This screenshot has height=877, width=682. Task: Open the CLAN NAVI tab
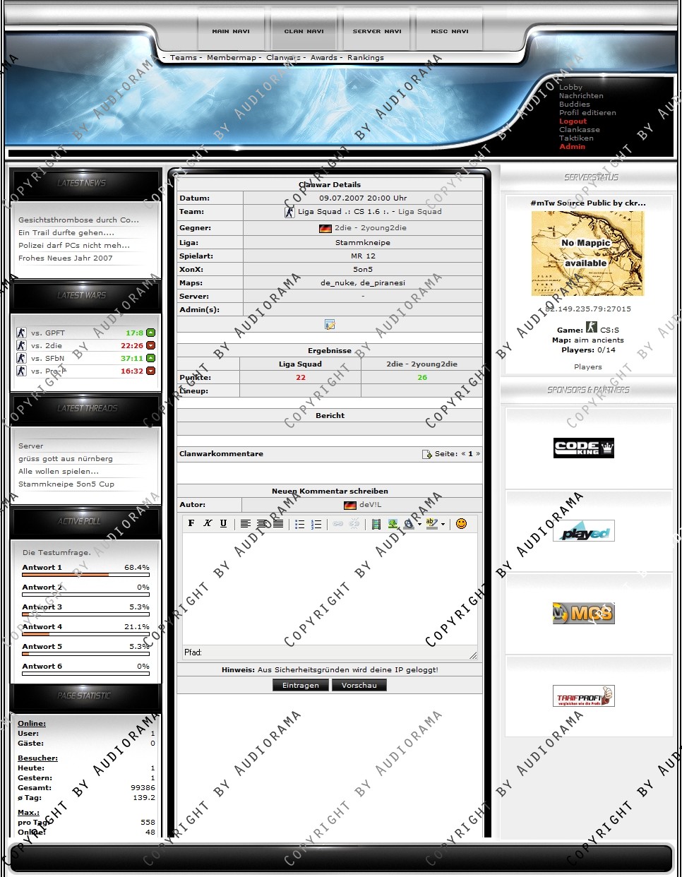pyautogui.click(x=304, y=31)
